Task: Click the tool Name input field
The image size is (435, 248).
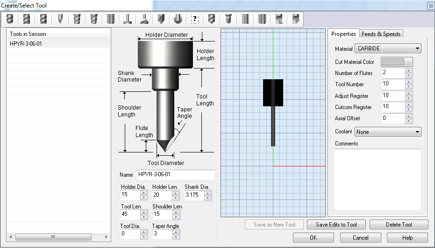Action: point(176,175)
